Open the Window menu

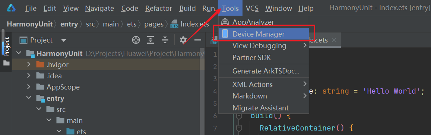pos(278,9)
